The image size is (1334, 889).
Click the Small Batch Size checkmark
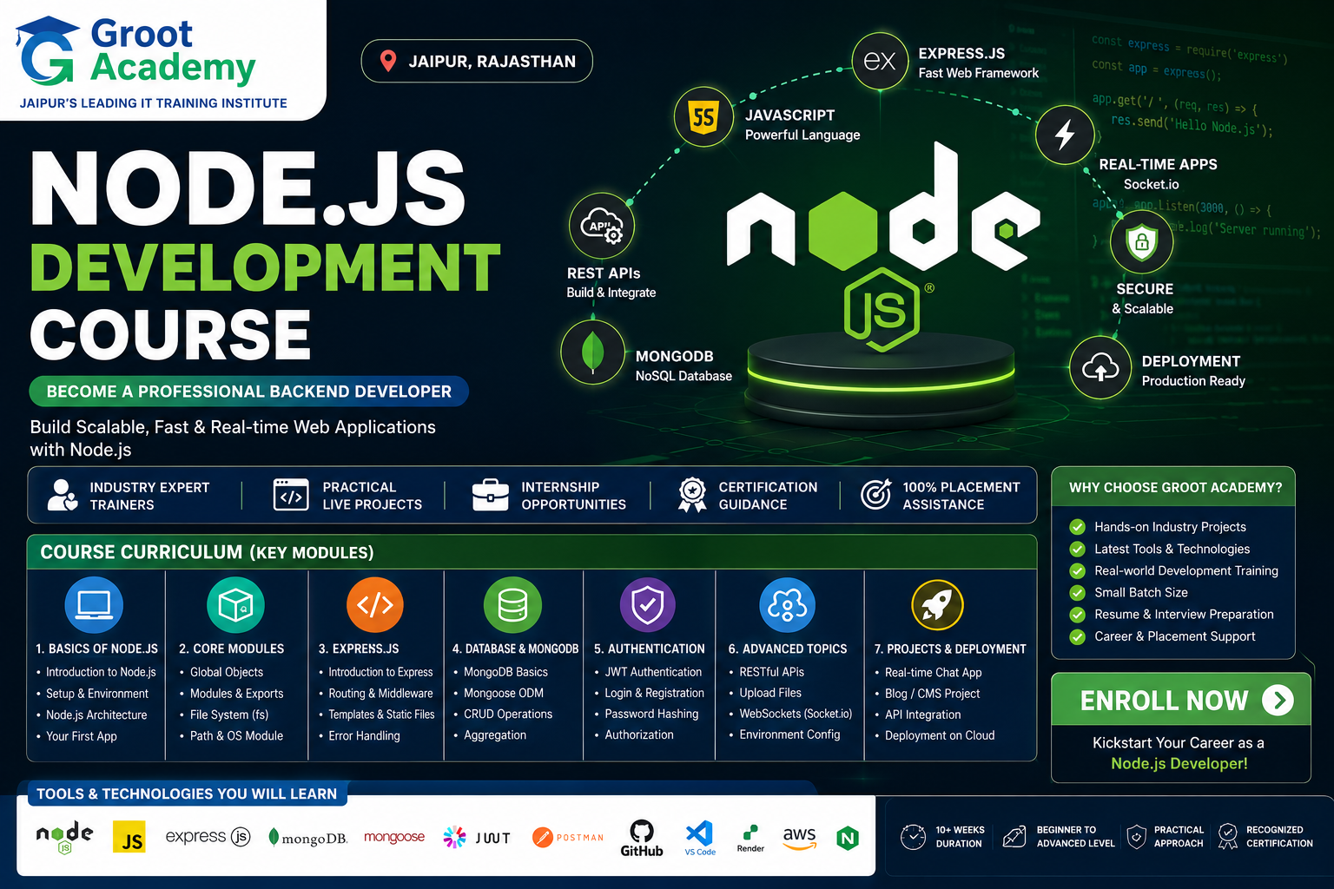[x=1078, y=593]
